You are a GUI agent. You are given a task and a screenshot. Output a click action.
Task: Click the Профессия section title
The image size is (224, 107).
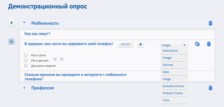tap(43, 88)
